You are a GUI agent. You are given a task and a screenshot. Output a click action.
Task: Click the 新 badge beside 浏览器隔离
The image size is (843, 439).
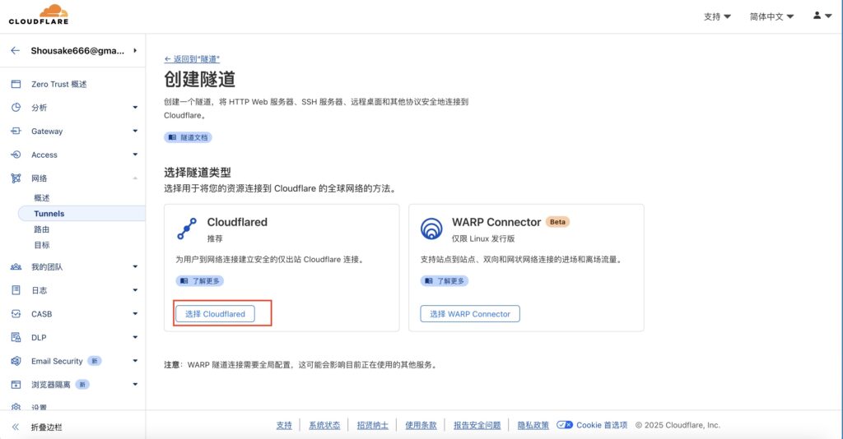click(x=82, y=385)
